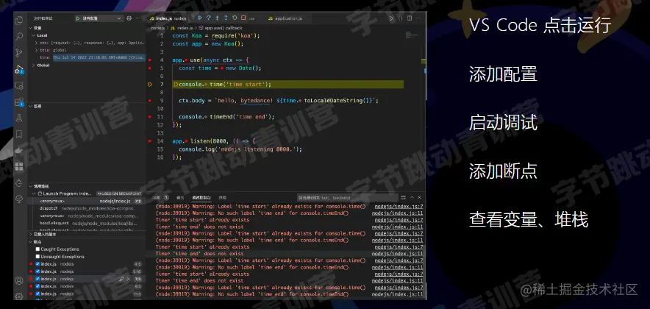
Task: Open the Source Control view
Action: [18, 53]
